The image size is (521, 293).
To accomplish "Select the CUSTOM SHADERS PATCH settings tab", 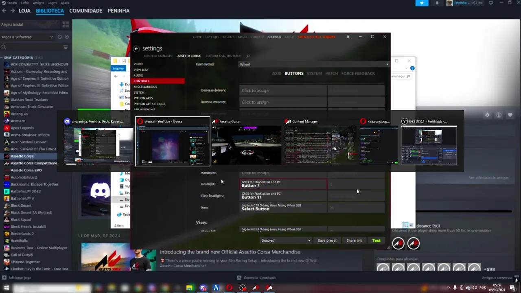I will point(223,56).
